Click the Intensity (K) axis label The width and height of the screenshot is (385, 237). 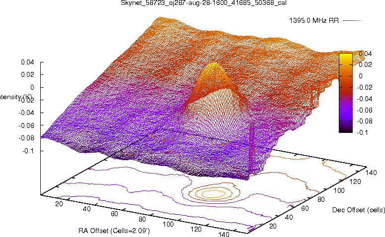pyautogui.click(x=15, y=97)
